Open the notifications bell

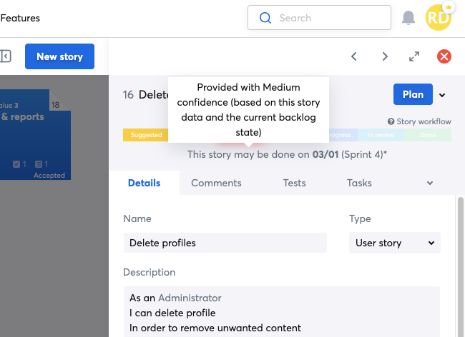pyautogui.click(x=408, y=18)
